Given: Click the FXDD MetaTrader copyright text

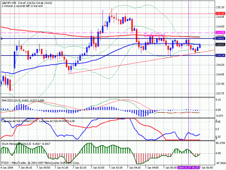Looking at the screenshot, I should [40, 163].
